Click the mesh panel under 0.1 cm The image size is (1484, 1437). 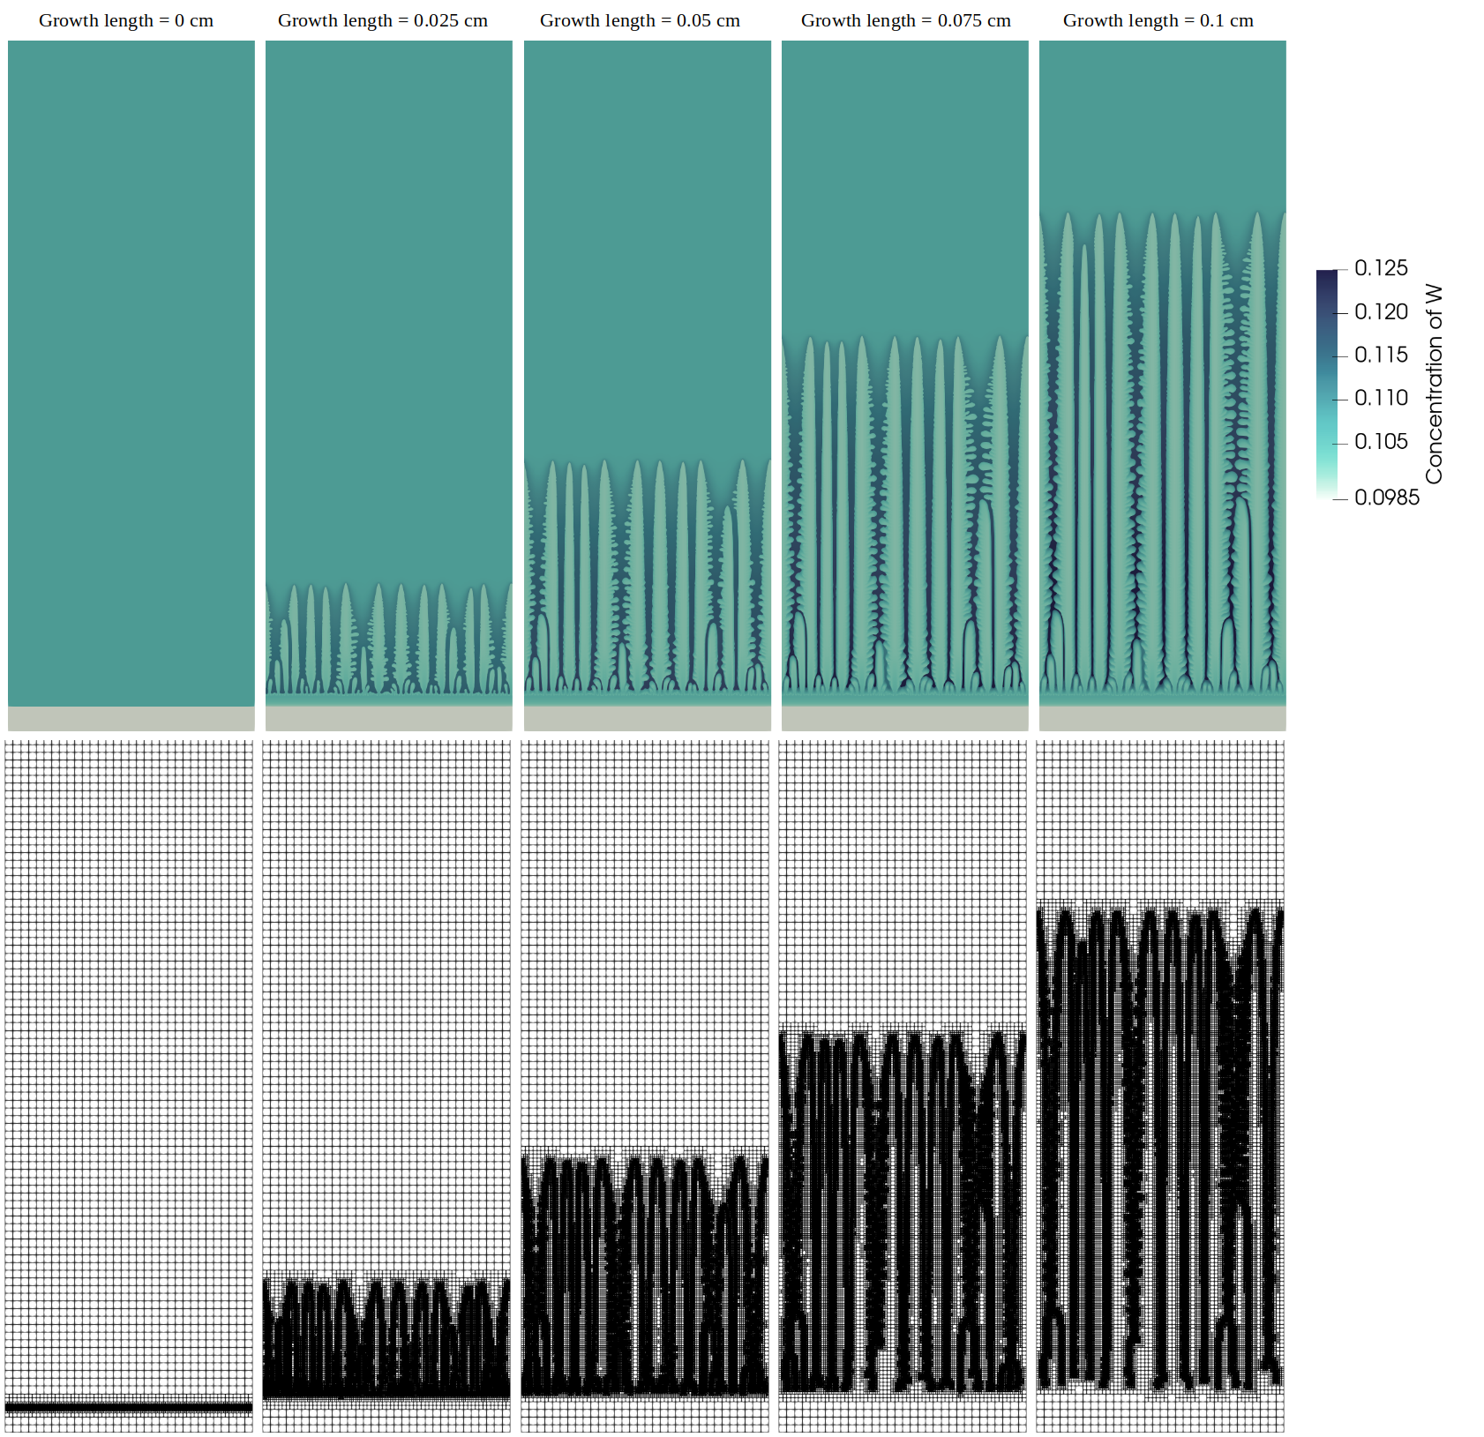click(x=1160, y=1086)
